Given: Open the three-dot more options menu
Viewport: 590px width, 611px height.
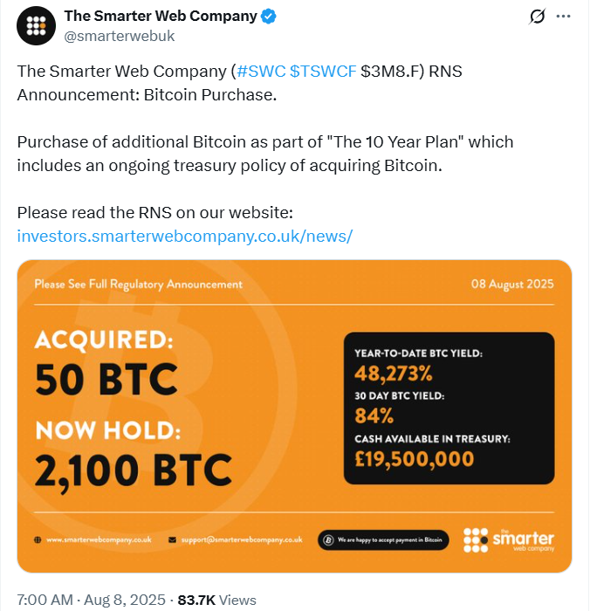Looking at the screenshot, I should (x=564, y=17).
